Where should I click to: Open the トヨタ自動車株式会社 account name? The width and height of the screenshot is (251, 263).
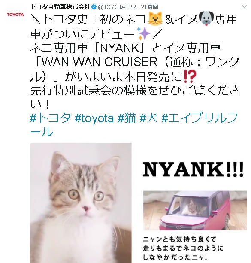[x=60, y=7]
